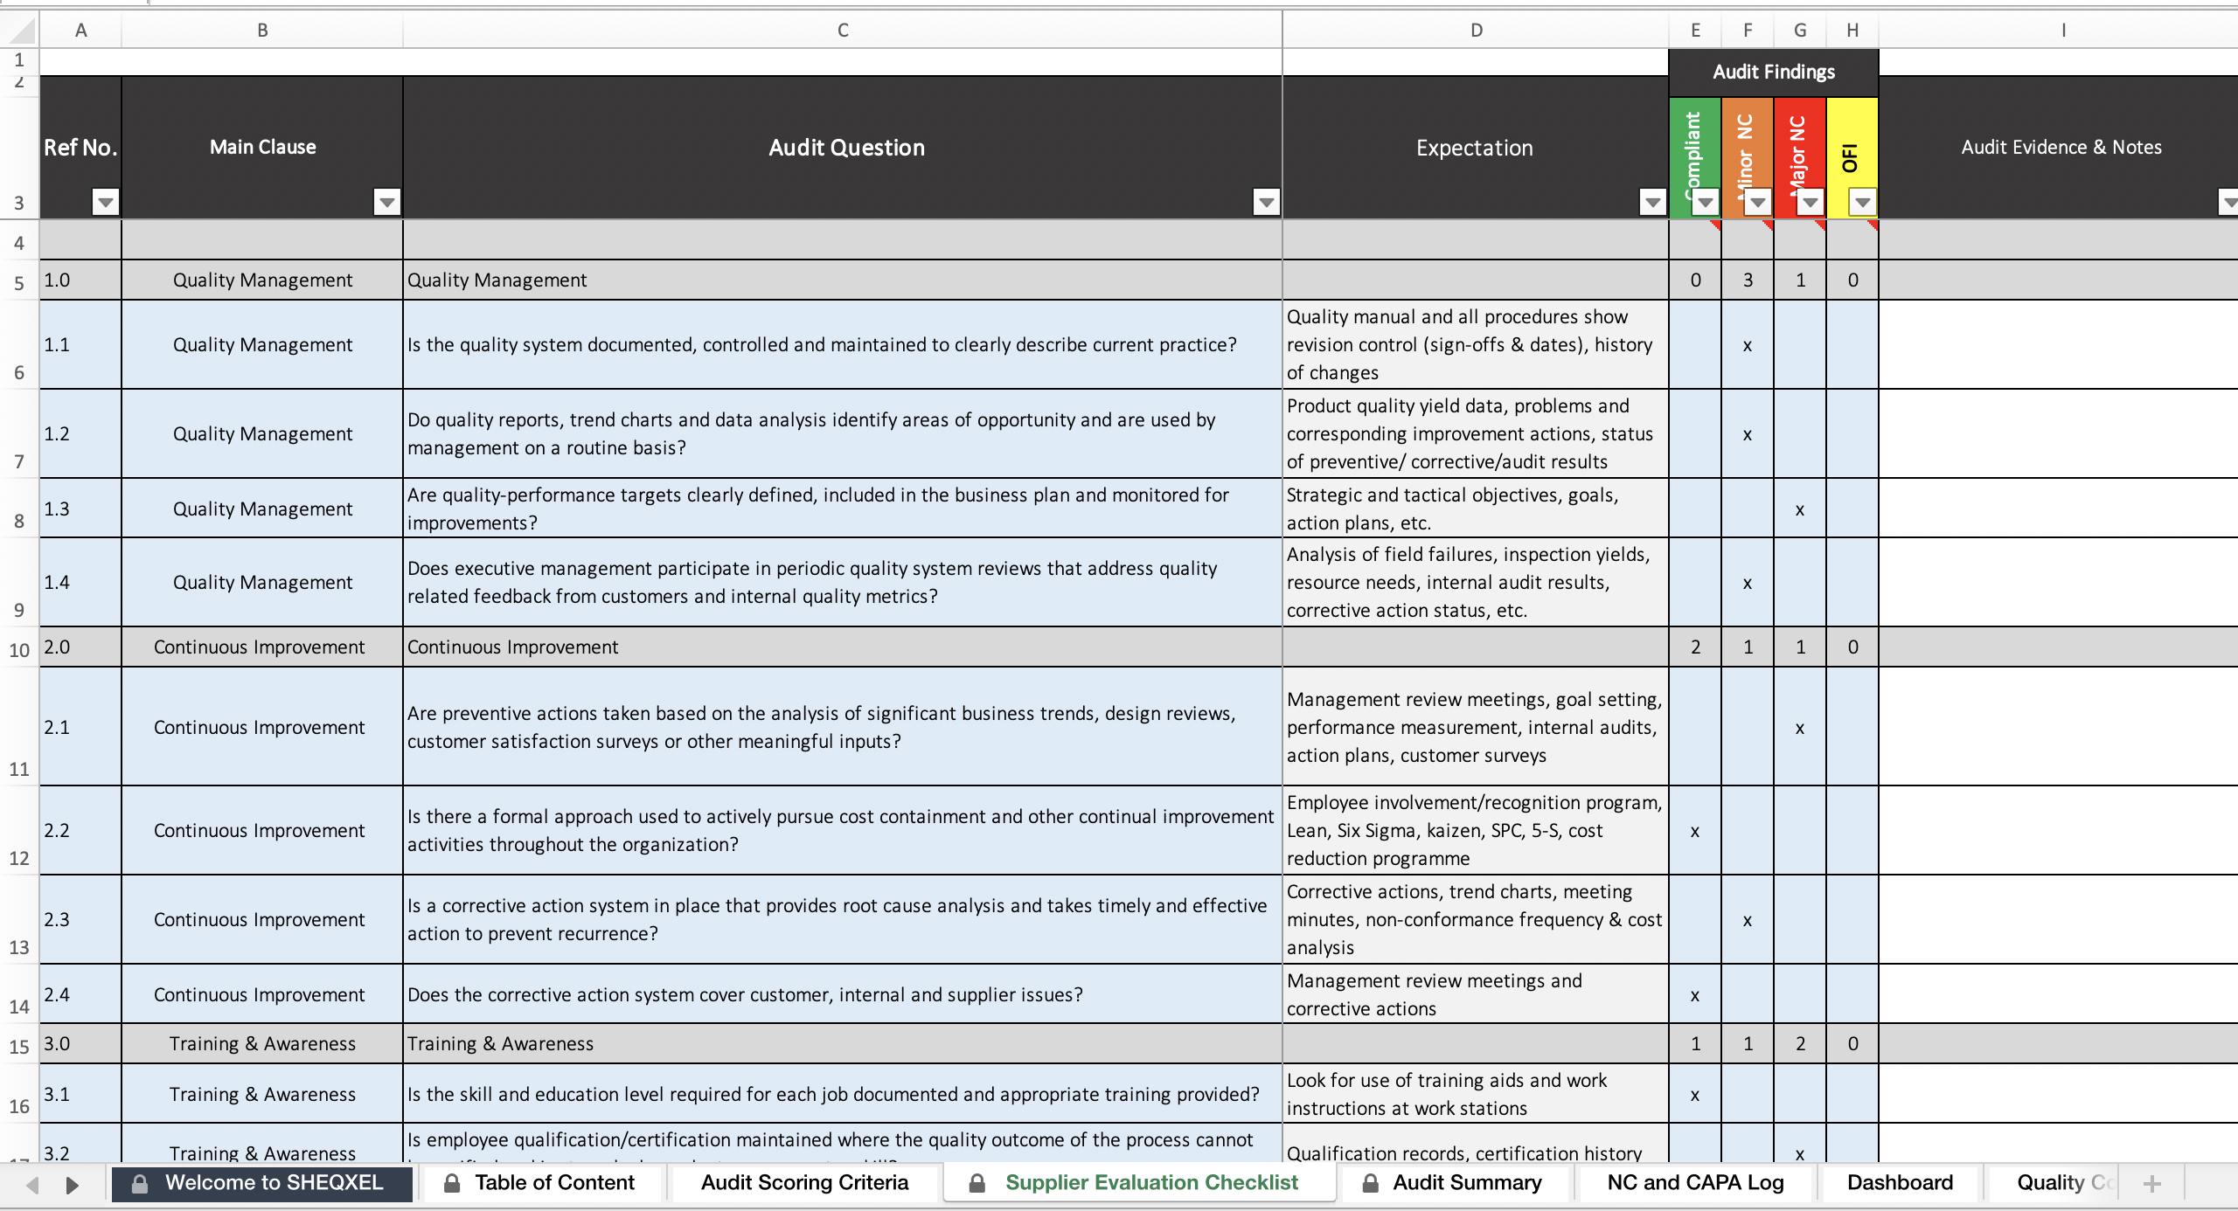Select column I header
The image size is (2238, 1211).
click(x=2059, y=30)
